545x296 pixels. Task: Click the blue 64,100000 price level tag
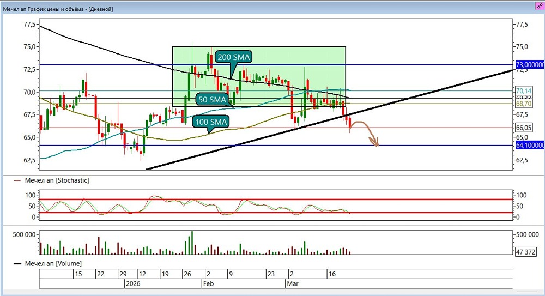[530, 146]
